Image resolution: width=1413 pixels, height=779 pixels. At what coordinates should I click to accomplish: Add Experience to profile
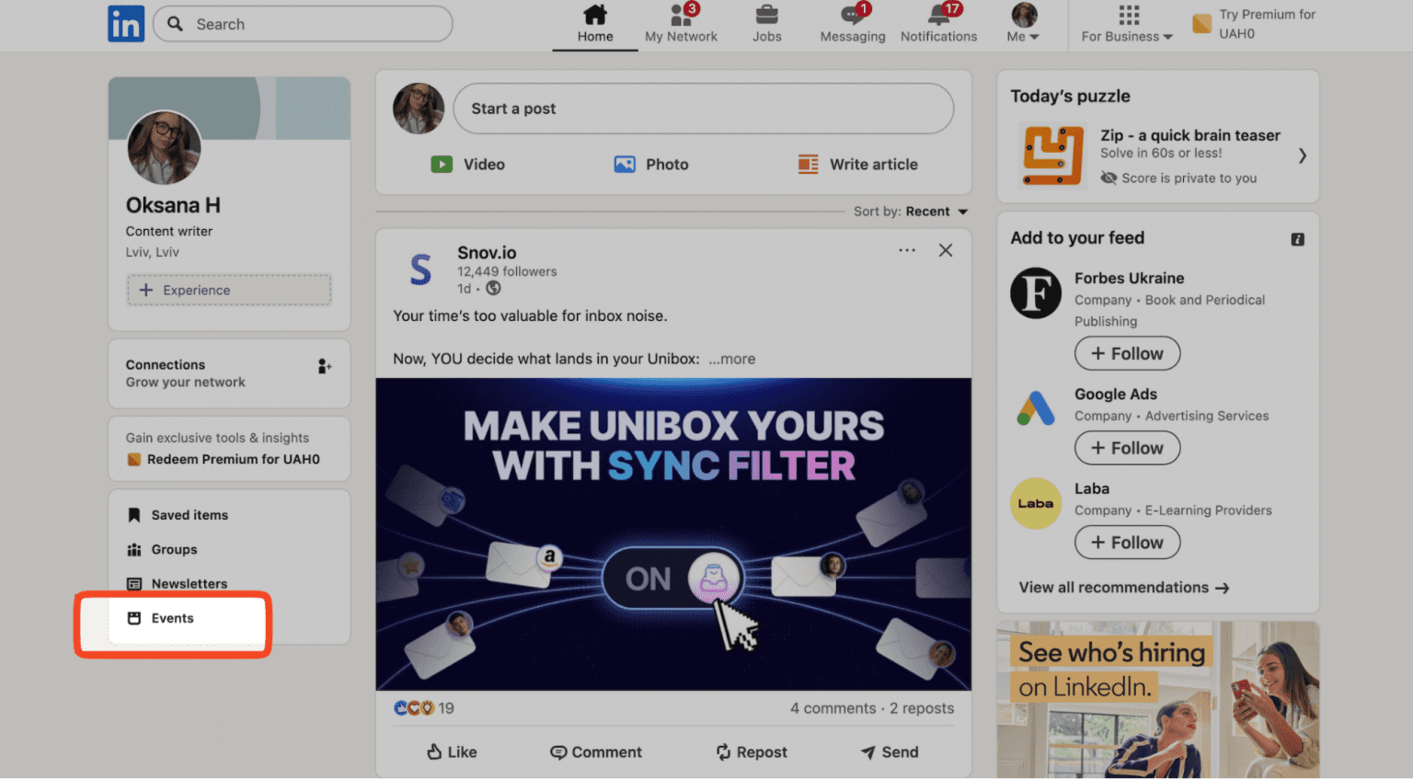pyautogui.click(x=229, y=290)
